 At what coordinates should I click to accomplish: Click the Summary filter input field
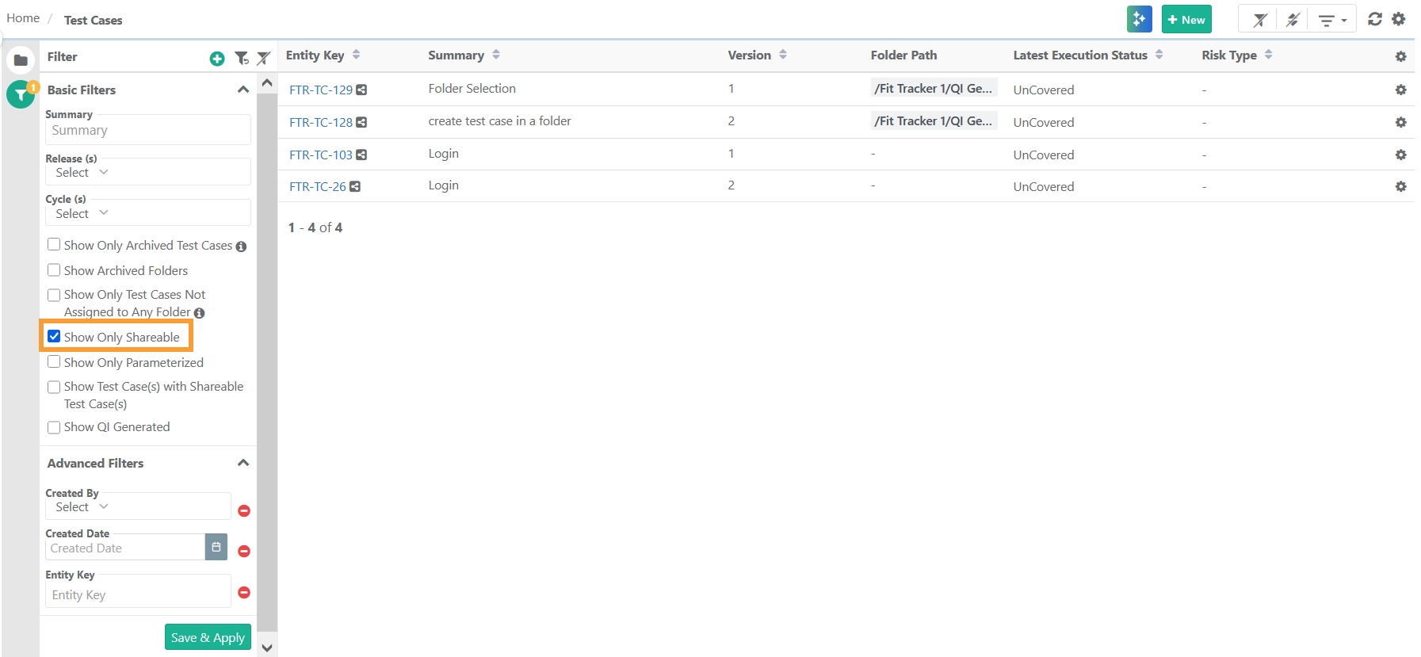(147, 130)
